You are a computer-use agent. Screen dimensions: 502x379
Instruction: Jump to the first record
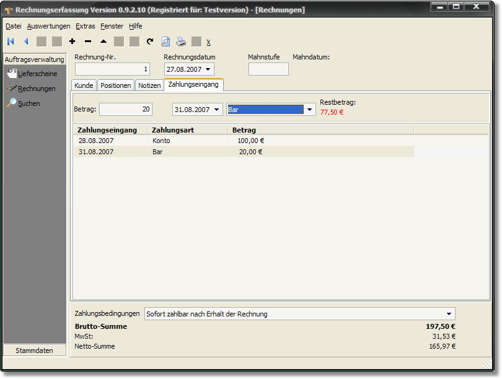11,41
